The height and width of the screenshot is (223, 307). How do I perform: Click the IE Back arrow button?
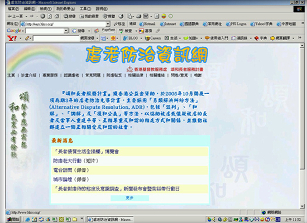pos(15,16)
